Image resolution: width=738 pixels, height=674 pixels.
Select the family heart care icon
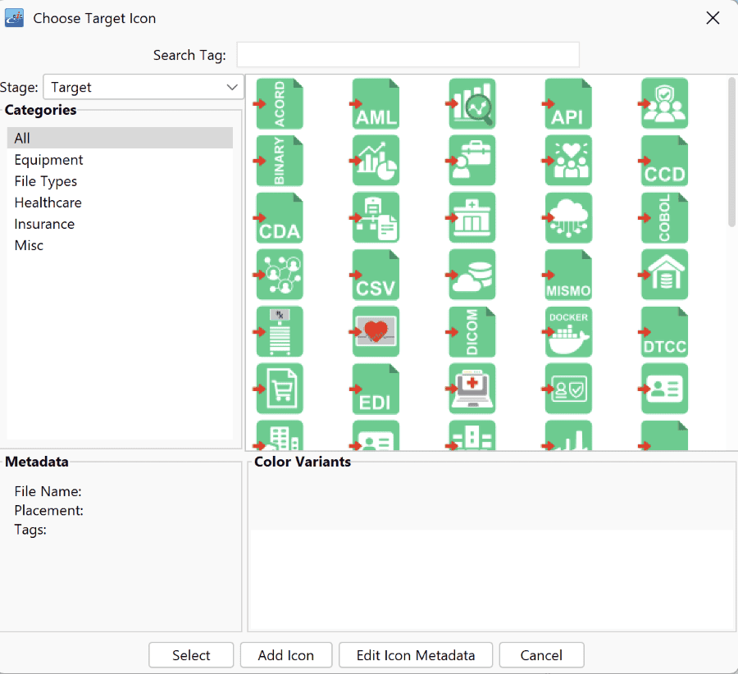point(568,161)
